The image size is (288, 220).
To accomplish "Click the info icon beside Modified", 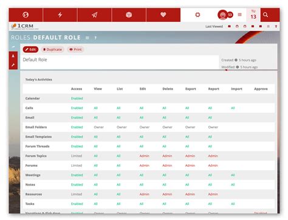I will pyautogui.click(x=238, y=67).
